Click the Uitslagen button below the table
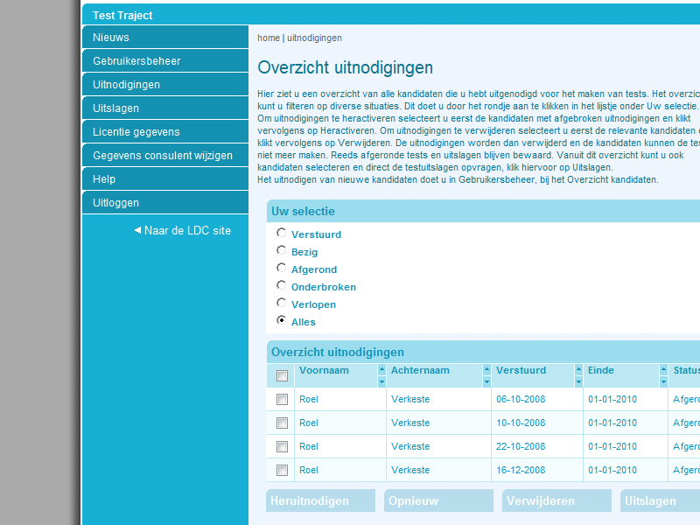This screenshot has width=700, height=525. (661, 500)
